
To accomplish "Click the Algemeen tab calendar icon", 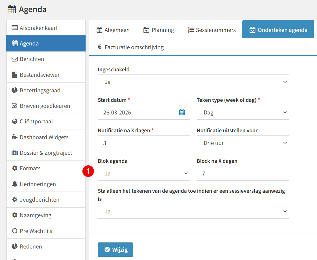I will coord(99,30).
